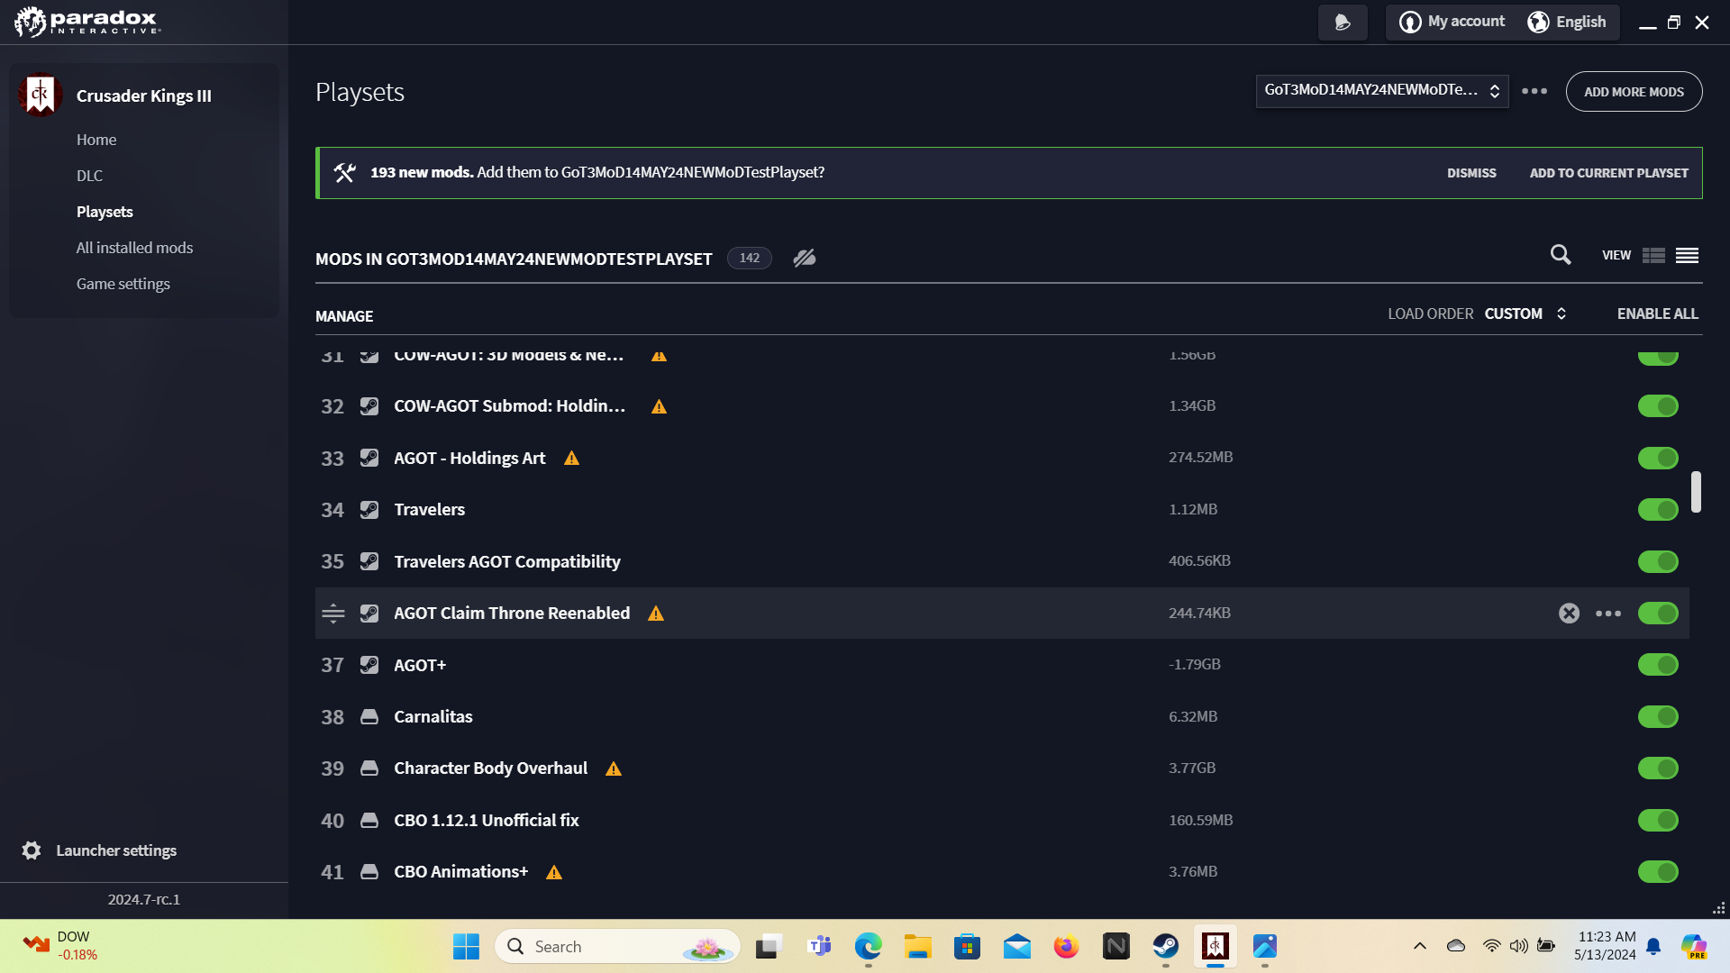The height and width of the screenshot is (973, 1730).
Task: Click the new mods tools icon in banner
Action: [344, 173]
